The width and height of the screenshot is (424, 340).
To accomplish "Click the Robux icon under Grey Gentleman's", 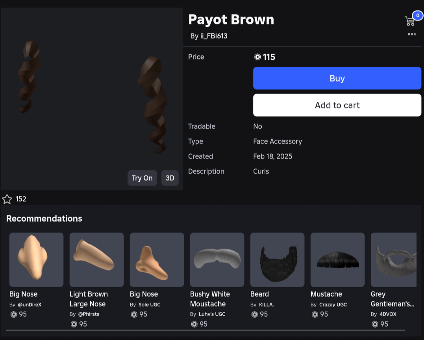I will (375, 324).
